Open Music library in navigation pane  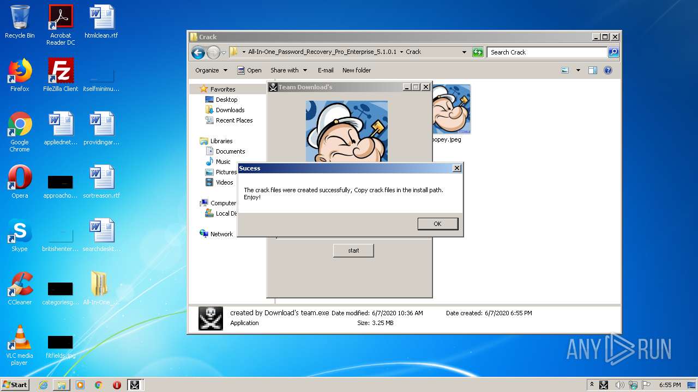pyautogui.click(x=218, y=162)
